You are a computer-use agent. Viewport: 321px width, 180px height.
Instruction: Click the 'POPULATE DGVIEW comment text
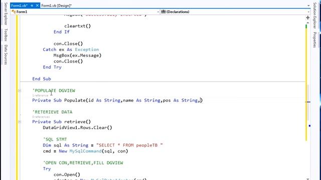[x=54, y=90]
